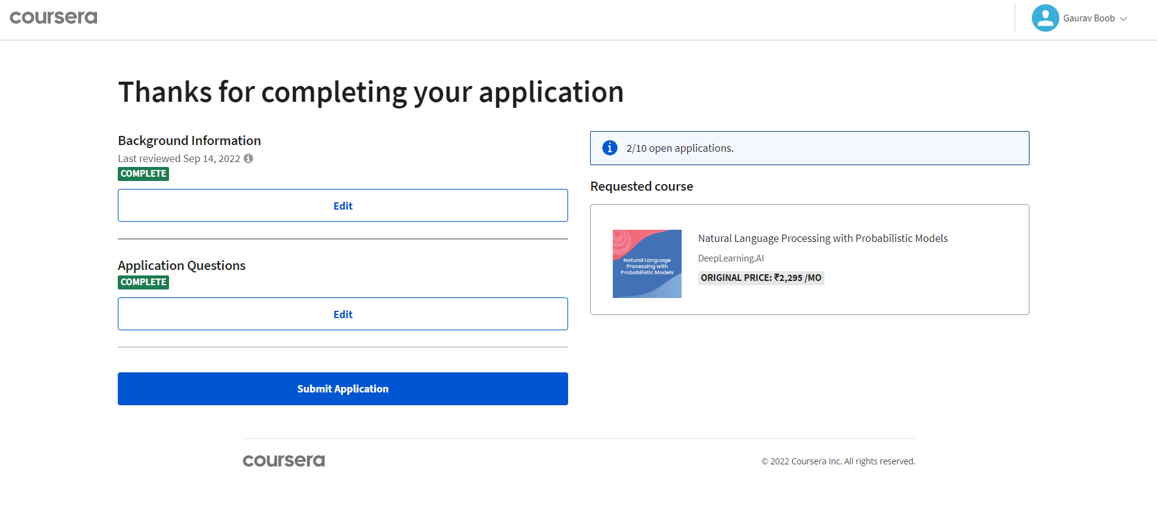Screen dimensions: 1157x532
Task: Click the Coursera logo in the header
Action: click(x=53, y=18)
